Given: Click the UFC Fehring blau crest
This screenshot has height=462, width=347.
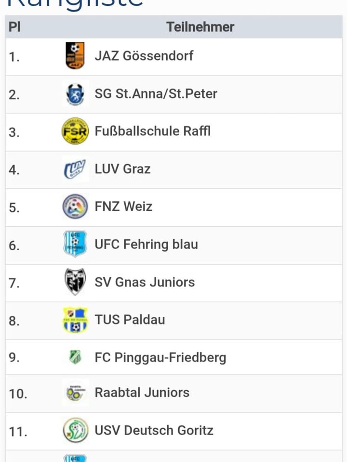Looking at the screenshot, I should pos(75,244).
